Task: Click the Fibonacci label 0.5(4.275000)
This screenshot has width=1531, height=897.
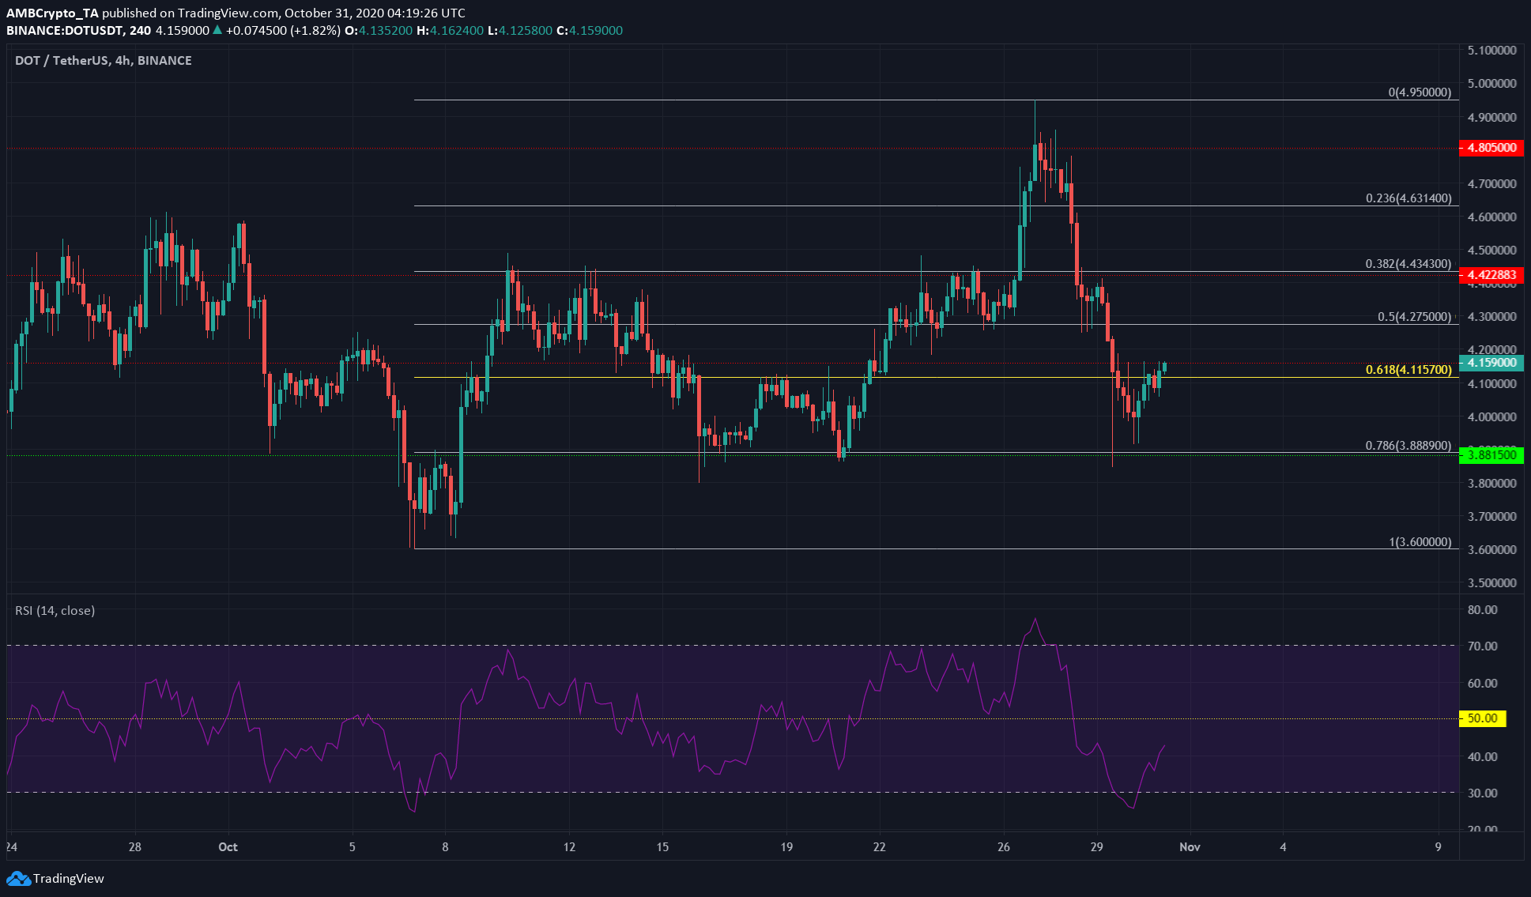Action: tap(1415, 317)
